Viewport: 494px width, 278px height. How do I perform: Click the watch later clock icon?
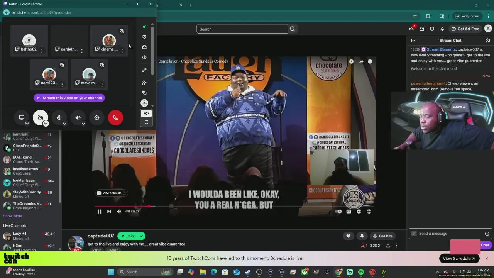(x=351, y=61)
